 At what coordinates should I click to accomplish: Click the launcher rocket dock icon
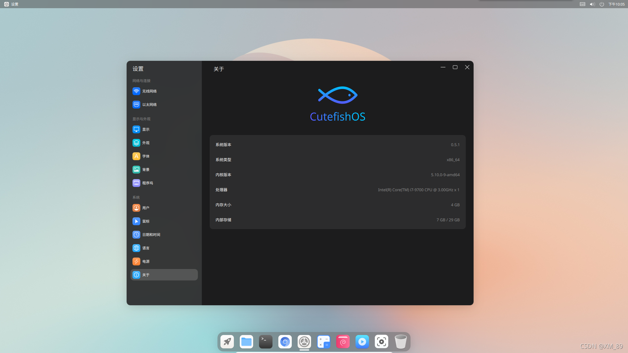227,342
